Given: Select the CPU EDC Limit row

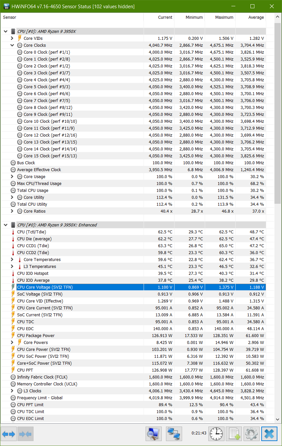Looking at the screenshot, I should point(133,419).
